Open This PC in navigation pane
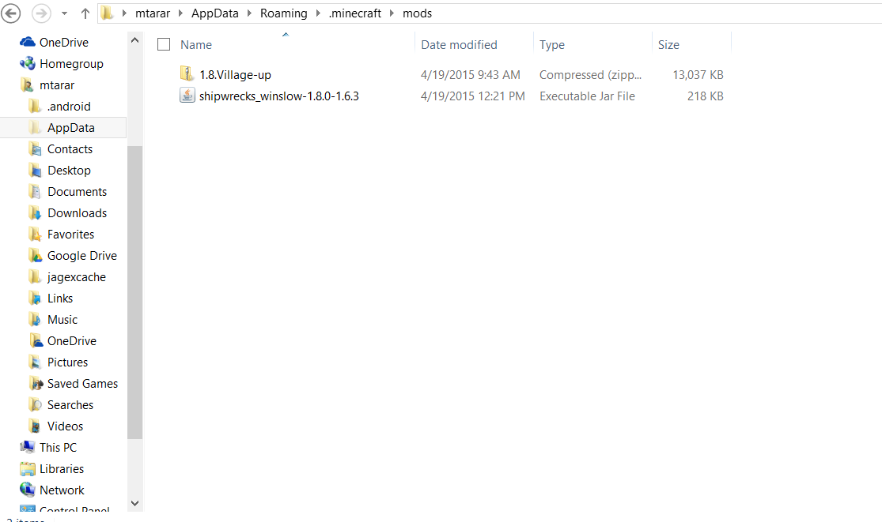Screen dimensions: 882x522 point(58,448)
